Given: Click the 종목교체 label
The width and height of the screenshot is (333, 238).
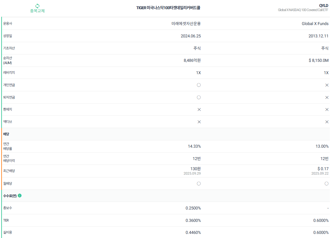Looking at the screenshot, I should pyautogui.click(x=37, y=11).
